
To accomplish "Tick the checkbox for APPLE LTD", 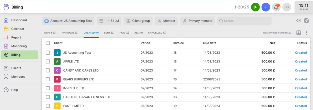I will click(x=48, y=62).
